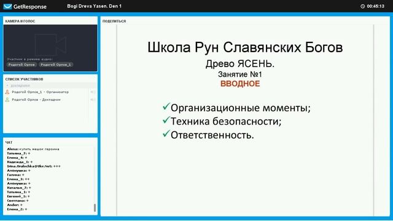The height and width of the screenshot is (221, 393).
Task: Select participant Родогой Орлов_1 - Организатор
Action: click(41, 92)
